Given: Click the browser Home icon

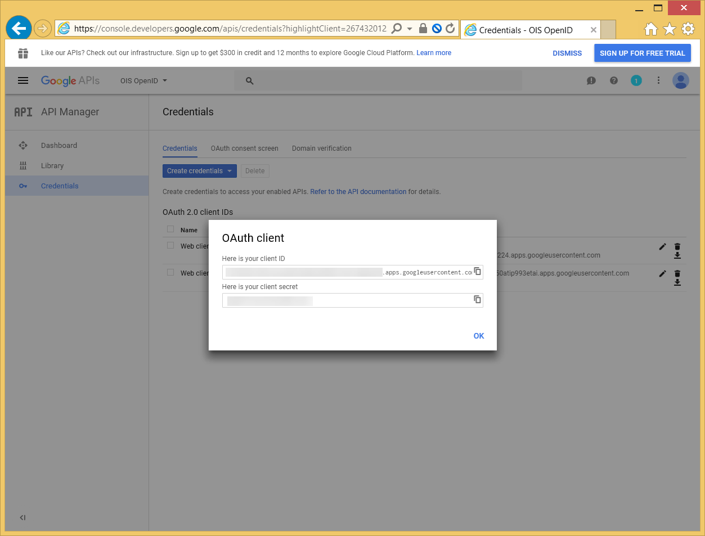Looking at the screenshot, I should (x=651, y=29).
